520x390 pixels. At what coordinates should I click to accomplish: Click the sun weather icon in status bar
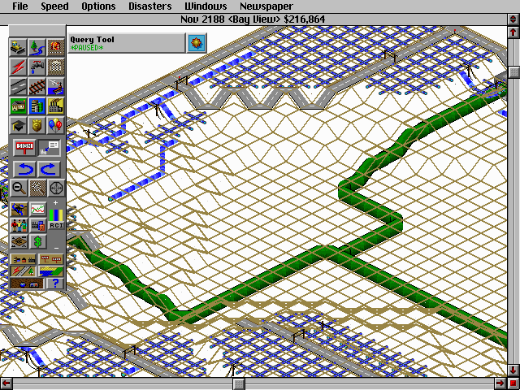click(197, 43)
